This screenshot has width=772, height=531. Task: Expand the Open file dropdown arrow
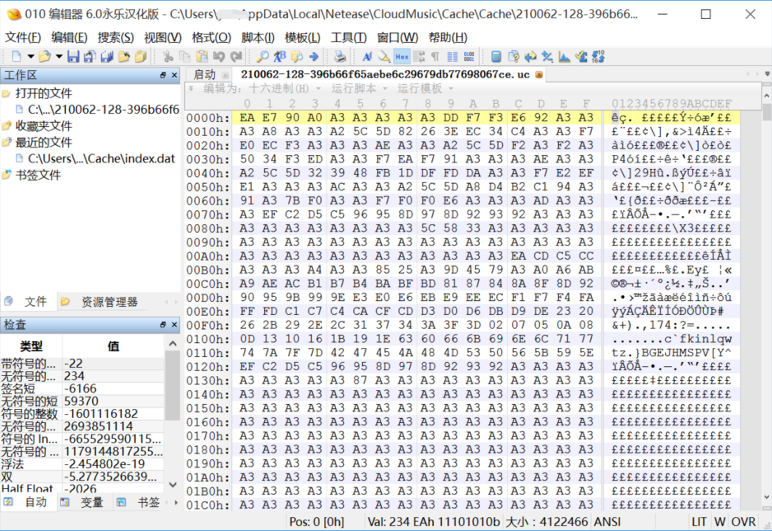59,57
